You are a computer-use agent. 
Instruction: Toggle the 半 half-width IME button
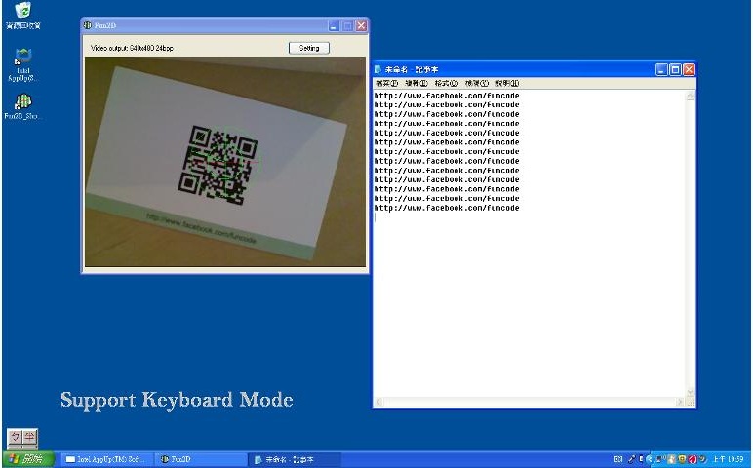pyautogui.click(x=30, y=437)
